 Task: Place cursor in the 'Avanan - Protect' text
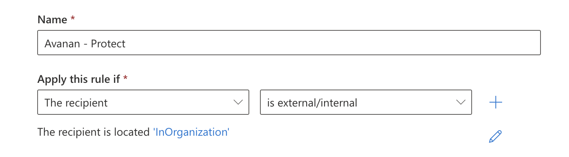[x=85, y=43]
